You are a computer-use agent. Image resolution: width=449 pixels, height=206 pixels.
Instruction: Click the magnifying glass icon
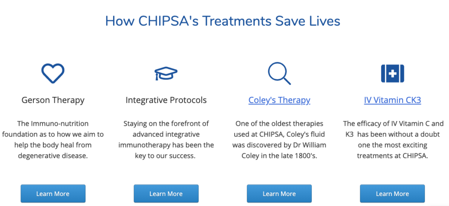pyautogui.click(x=279, y=74)
